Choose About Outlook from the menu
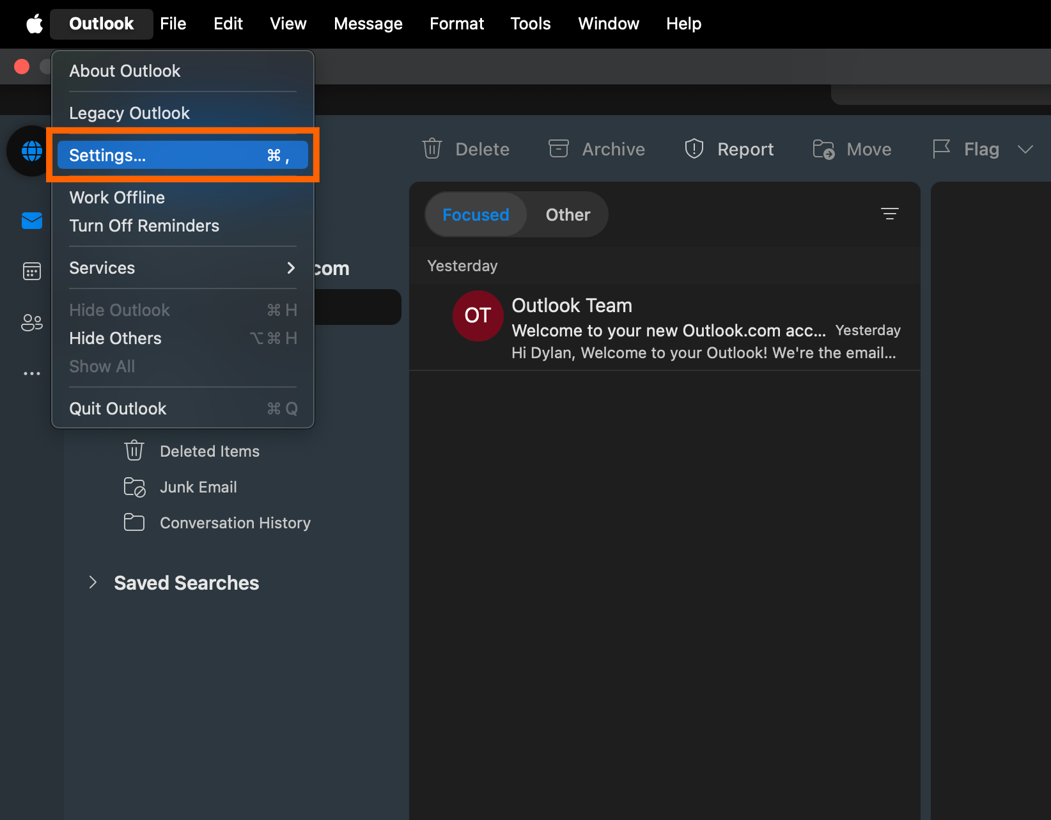 (x=182, y=71)
